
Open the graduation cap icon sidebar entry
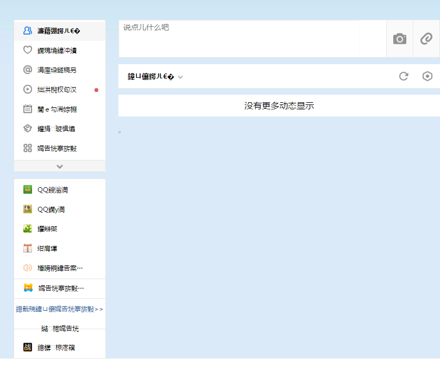(x=60, y=129)
